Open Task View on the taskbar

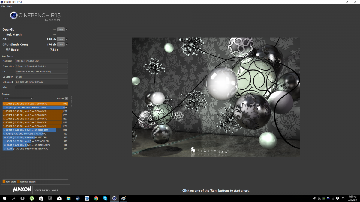[22, 198]
